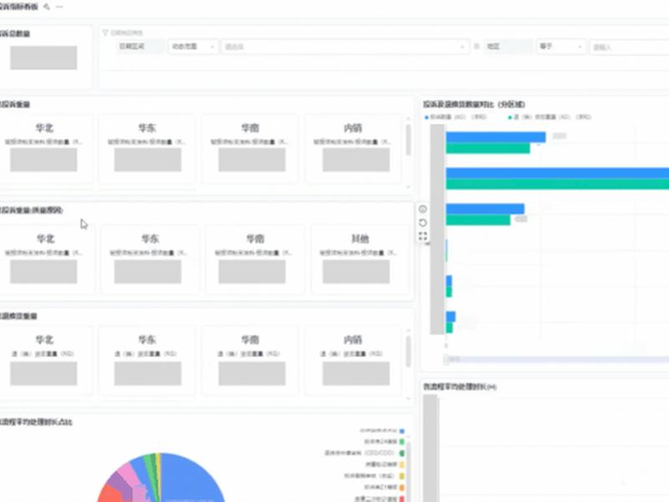The height and width of the screenshot is (502, 669).
Task: Click the pale yellow swatch in the pie legend
Action: coord(402,464)
